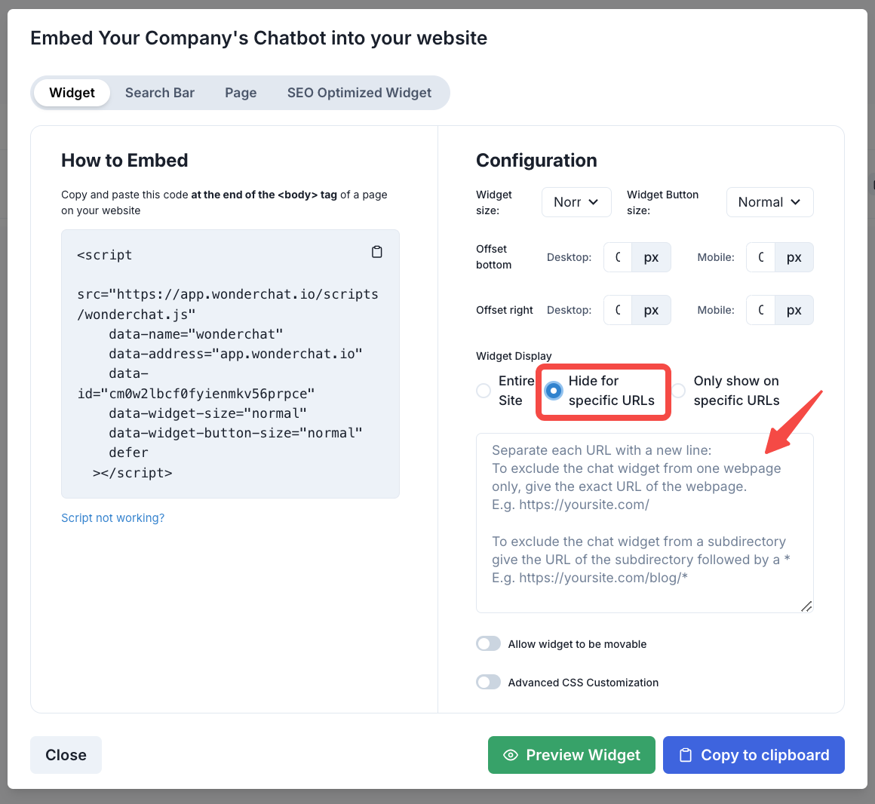Screen dimensions: 875x804
Task: Choose Only show on specific URLs
Action: pos(679,391)
